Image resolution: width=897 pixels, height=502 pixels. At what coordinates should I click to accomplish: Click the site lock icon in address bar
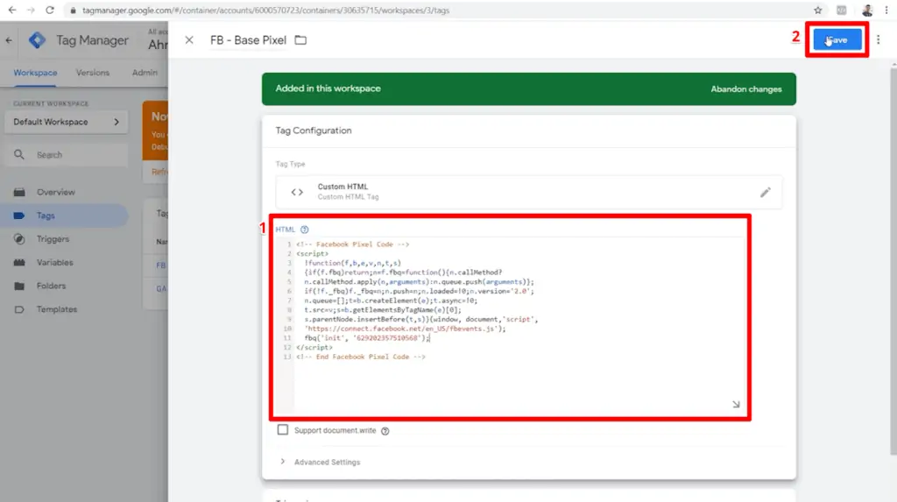coord(74,11)
